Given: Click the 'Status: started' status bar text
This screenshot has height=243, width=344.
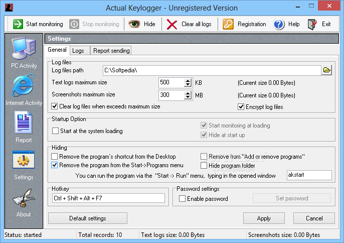Looking at the screenshot, I should coord(23,235).
